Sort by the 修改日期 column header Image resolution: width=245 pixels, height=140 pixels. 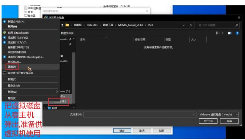coord(140,40)
